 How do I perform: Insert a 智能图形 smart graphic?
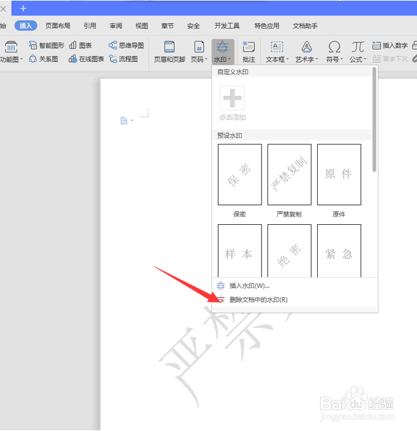coord(46,45)
